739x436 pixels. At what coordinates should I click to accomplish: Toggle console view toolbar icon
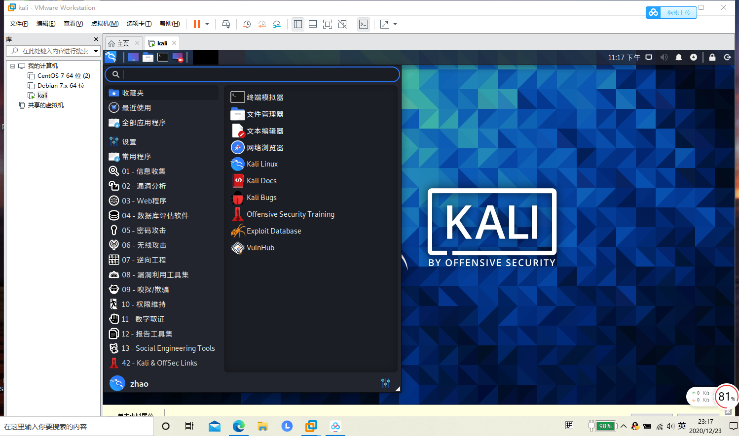[x=364, y=24]
